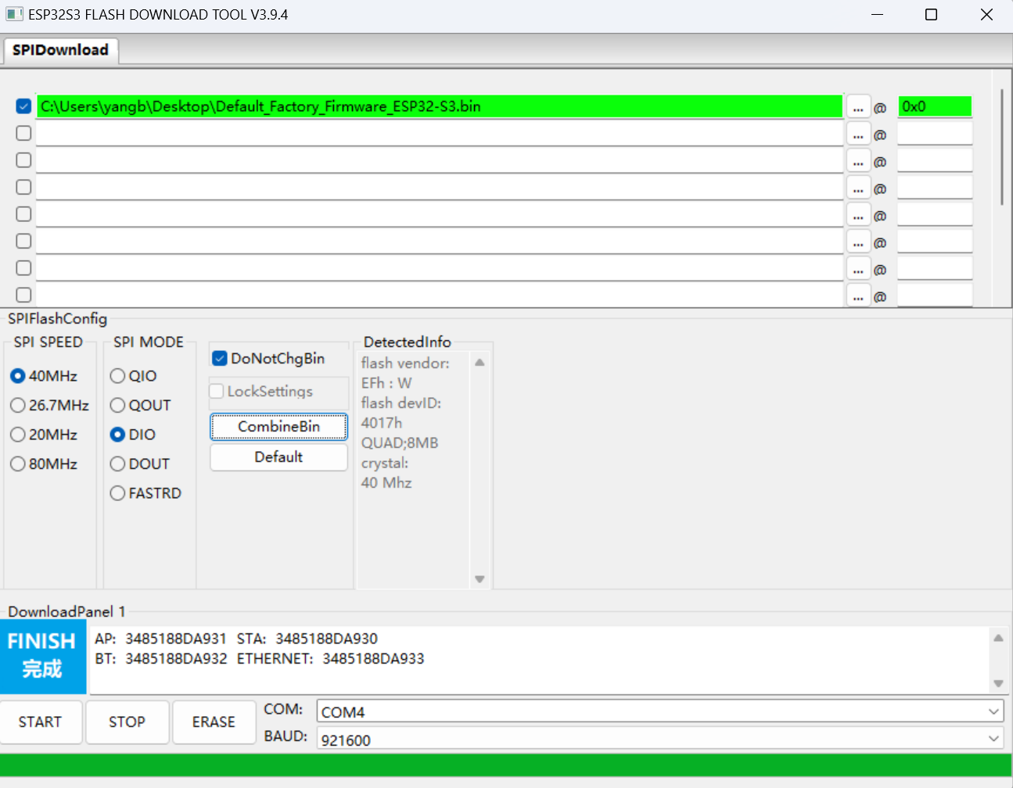Image resolution: width=1013 pixels, height=788 pixels.
Task: Click the 'AP: 3485188DA931' MAC text
Action: (x=160, y=639)
